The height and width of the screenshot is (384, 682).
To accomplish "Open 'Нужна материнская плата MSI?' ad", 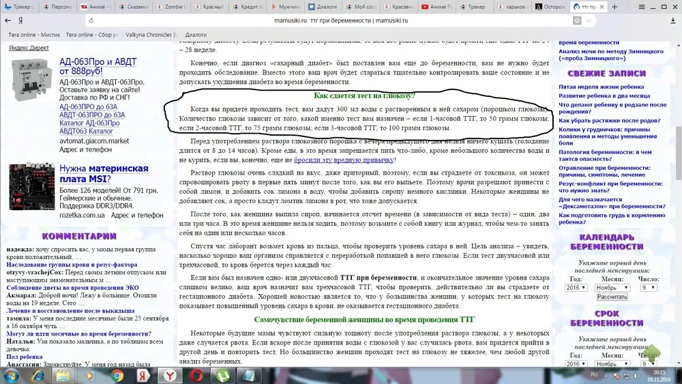I will 104,173.
